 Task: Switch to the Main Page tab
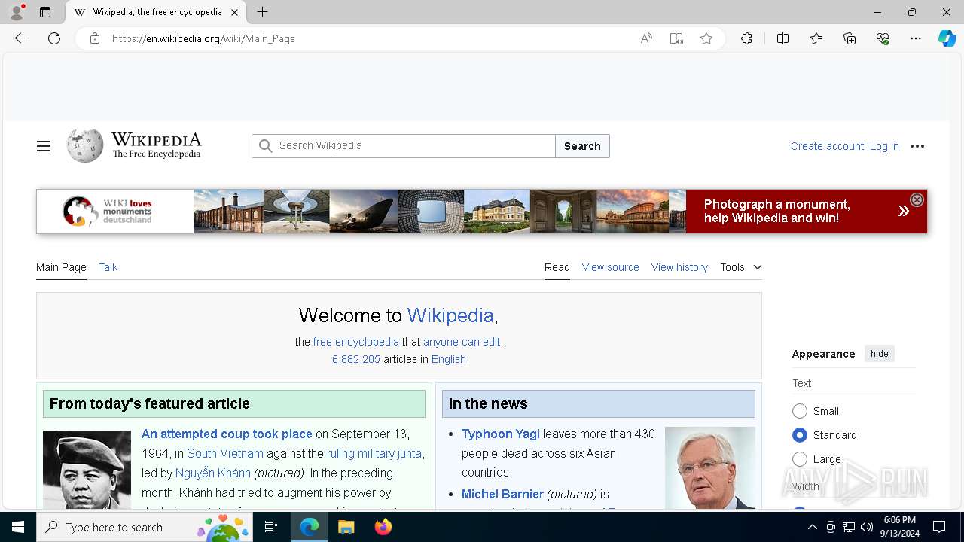(x=61, y=267)
